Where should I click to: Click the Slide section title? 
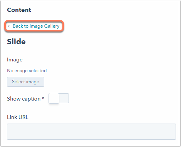[x=16, y=41]
